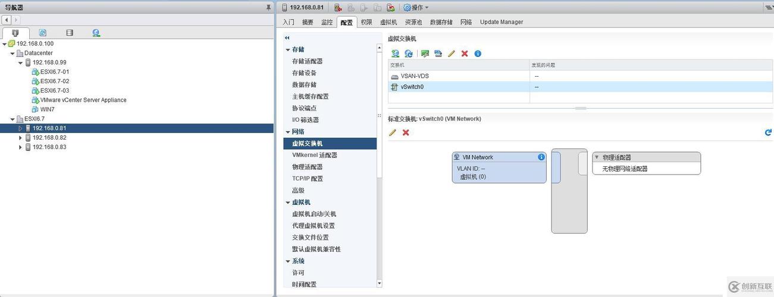Viewport: 774px width, 297px height.
Task: Refresh the vSwitch0 topology diagram
Action: (x=768, y=132)
